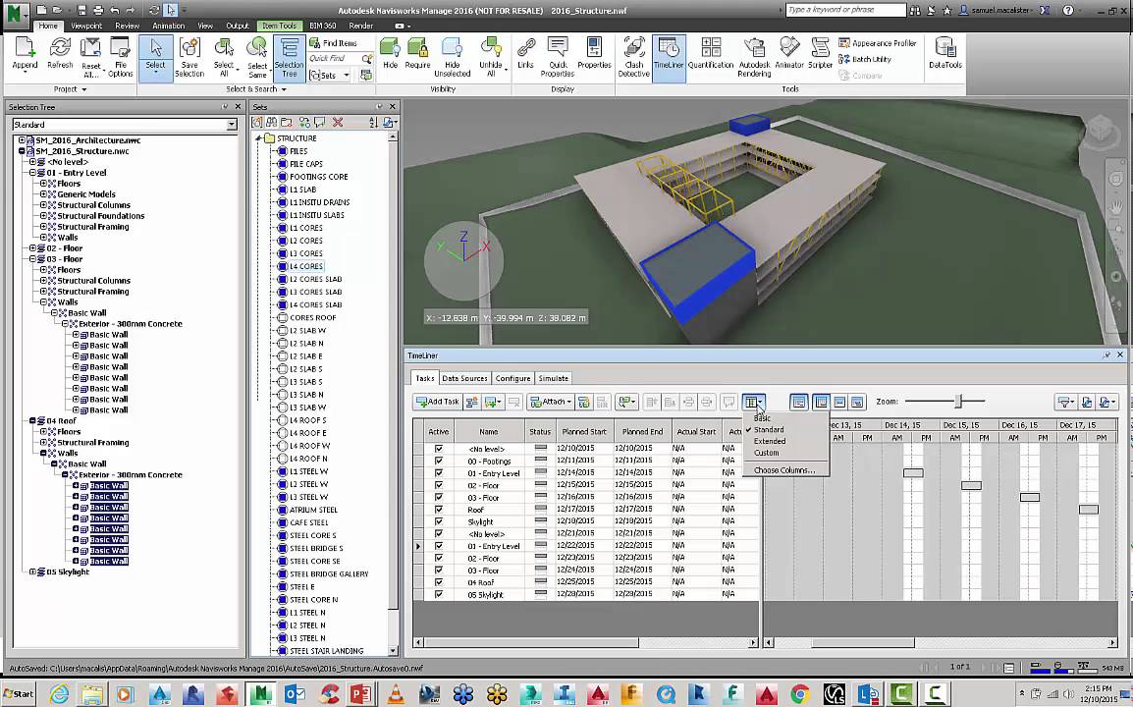Viewport: 1133px width, 707px height.
Task: Switch to the Data Sources tab
Action: (464, 378)
